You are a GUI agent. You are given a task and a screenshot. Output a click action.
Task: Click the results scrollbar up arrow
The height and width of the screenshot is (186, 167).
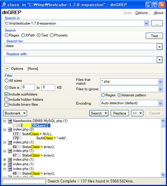163,121
